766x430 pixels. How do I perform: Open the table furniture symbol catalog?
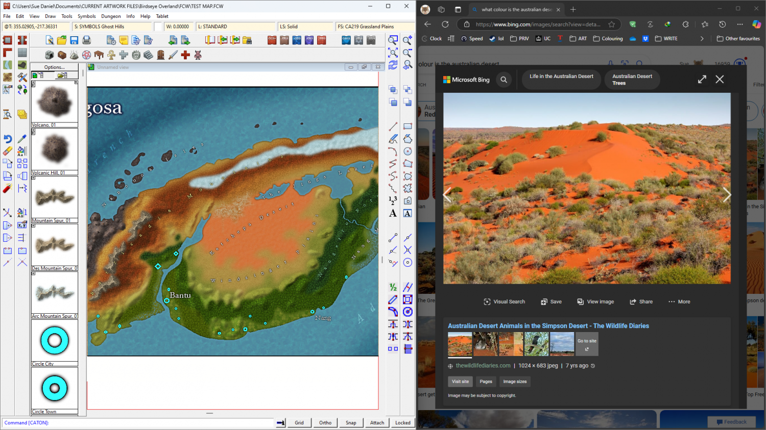[99, 55]
